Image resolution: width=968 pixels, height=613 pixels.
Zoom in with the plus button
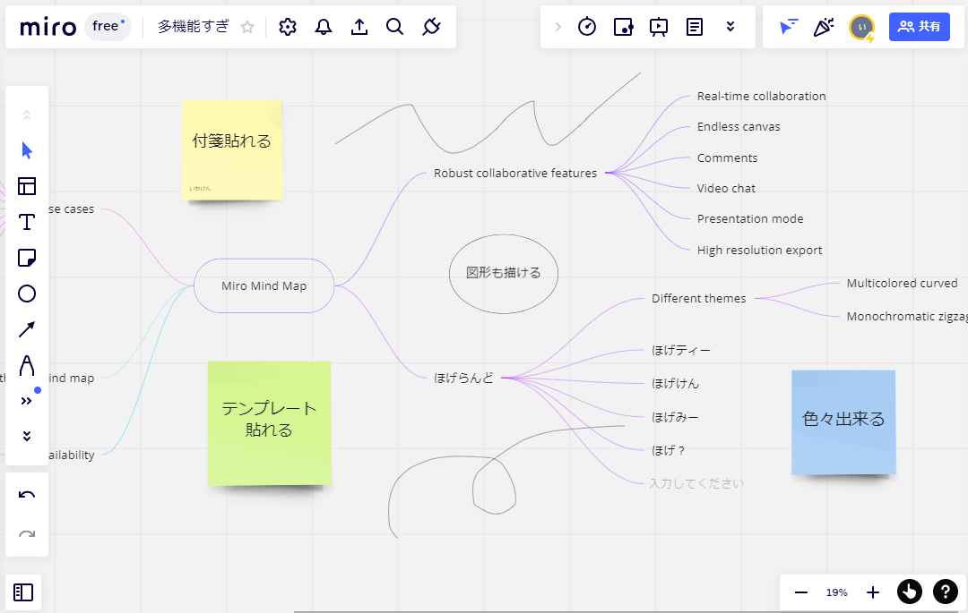pyautogui.click(x=872, y=592)
